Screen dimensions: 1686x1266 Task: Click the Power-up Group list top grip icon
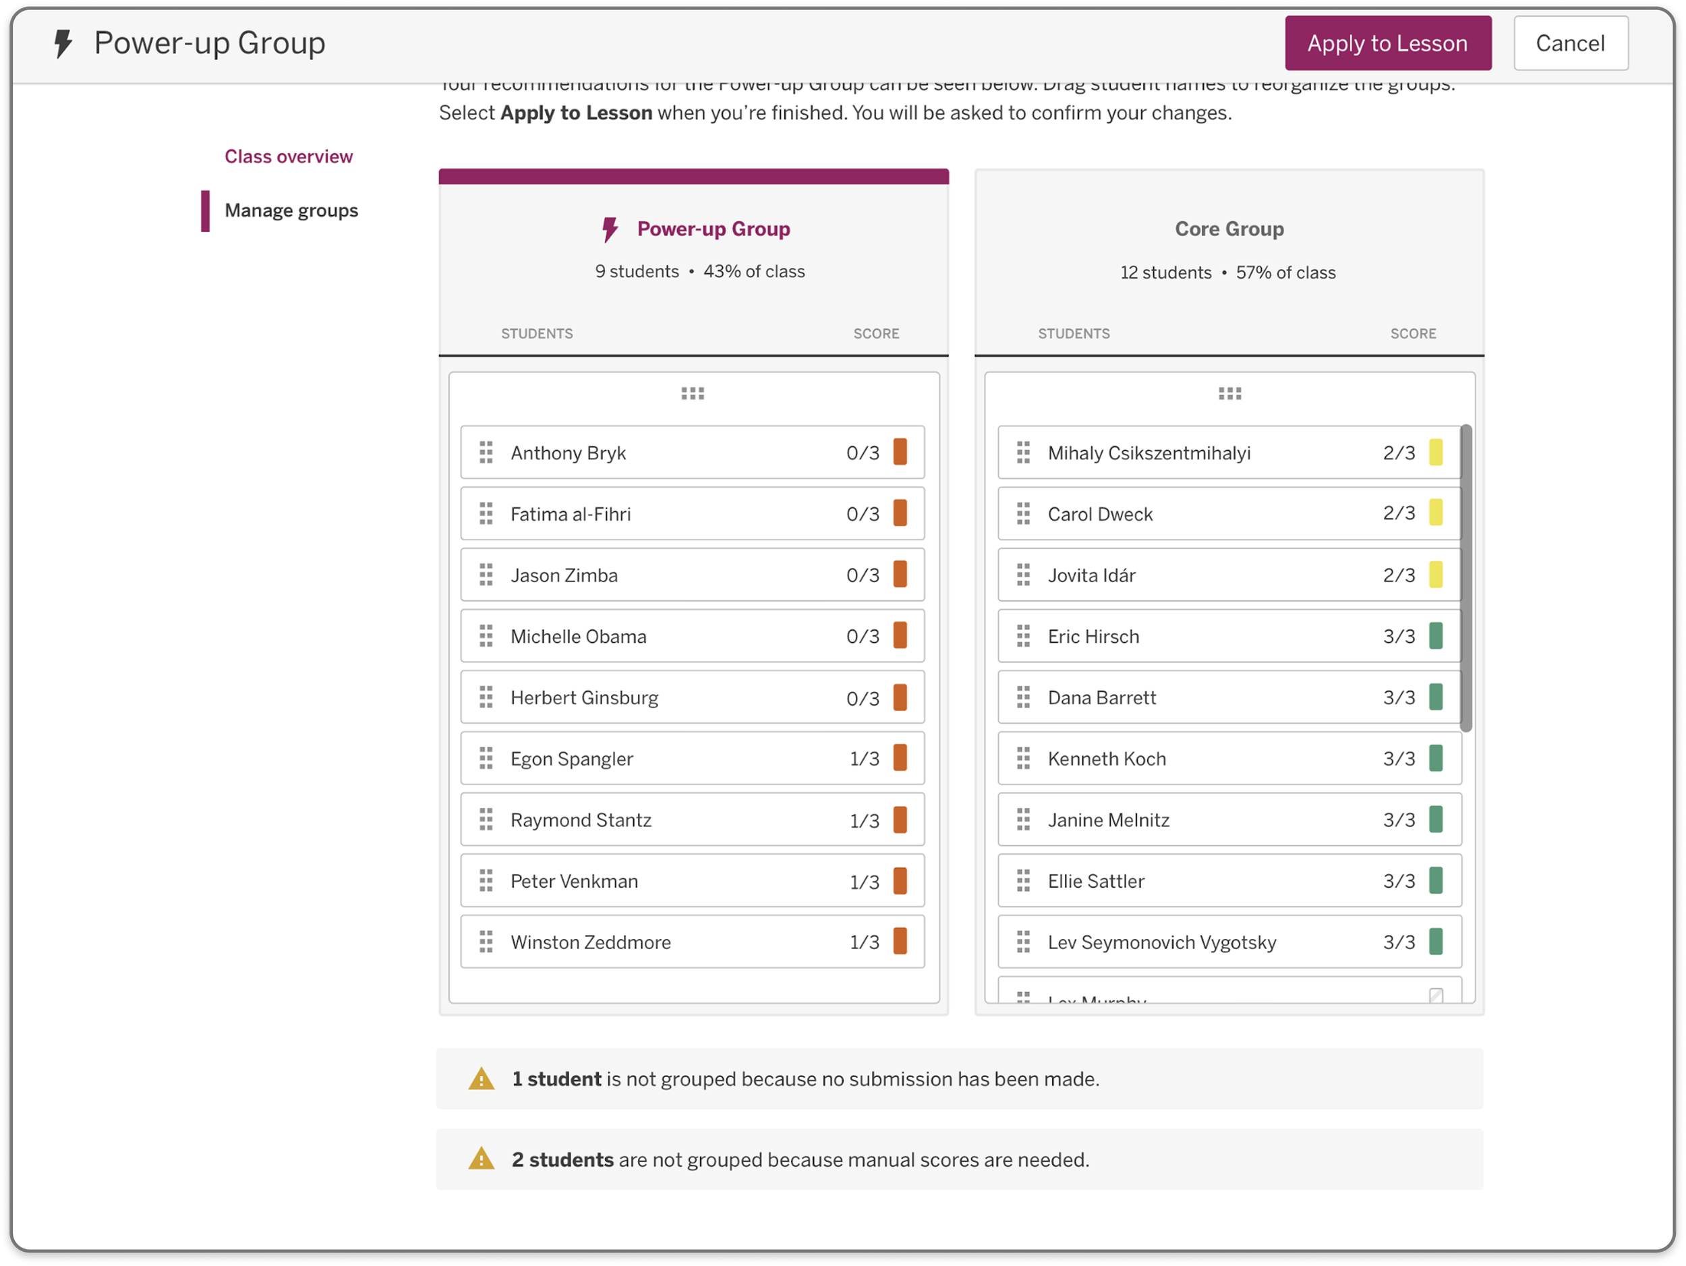click(x=693, y=394)
